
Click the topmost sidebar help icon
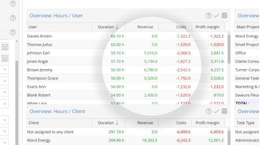[13, 4]
